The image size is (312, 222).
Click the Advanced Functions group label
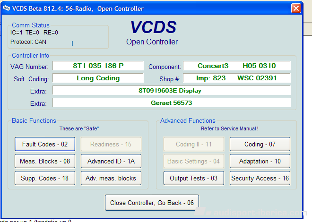click(188, 120)
